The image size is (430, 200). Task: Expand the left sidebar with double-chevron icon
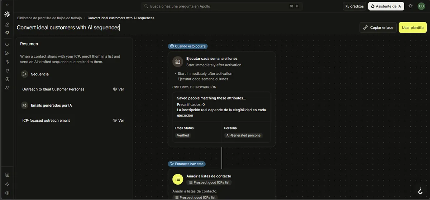pyautogui.click(x=7, y=5)
